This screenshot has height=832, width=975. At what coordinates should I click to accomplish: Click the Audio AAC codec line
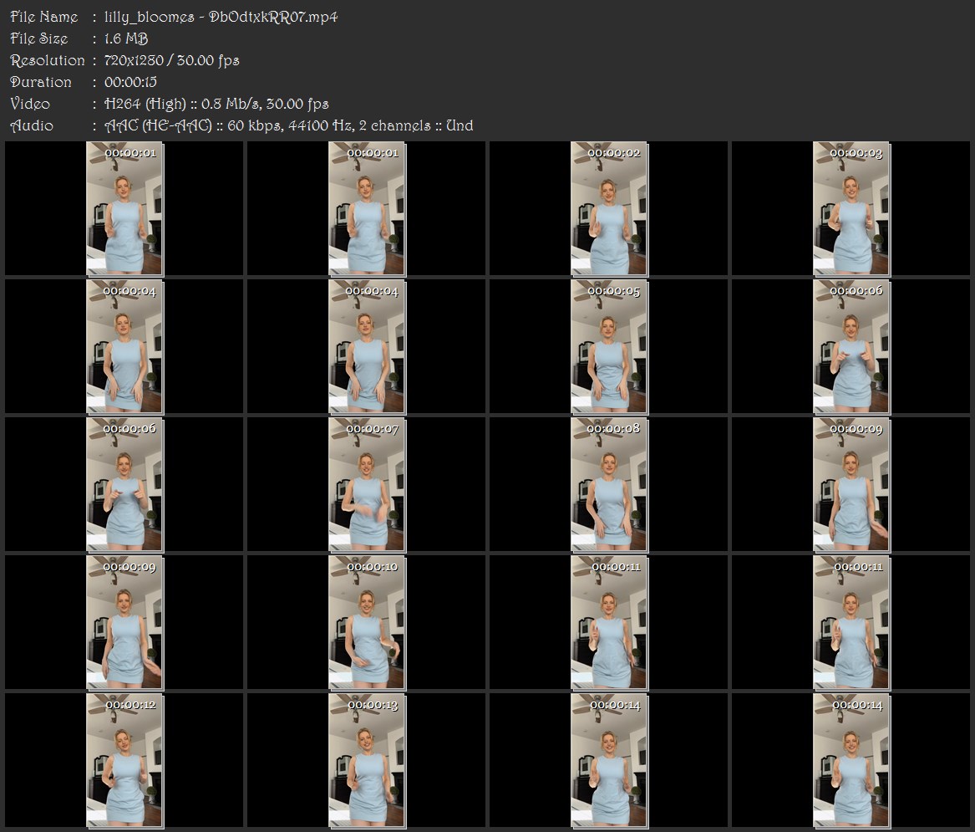point(288,125)
